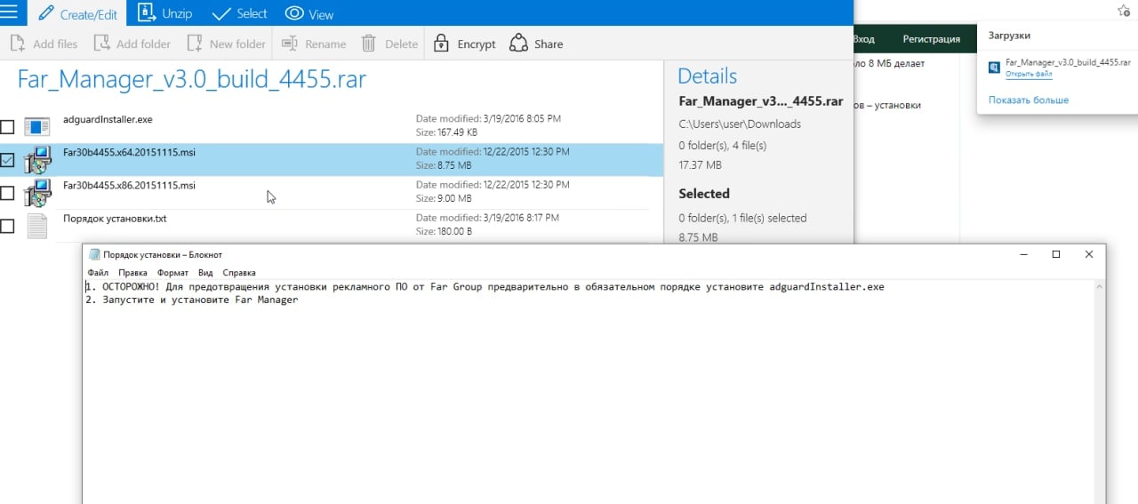The height and width of the screenshot is (504, 1138).
Task: Switch to the Unzip tab
Action: coord(167,13)
